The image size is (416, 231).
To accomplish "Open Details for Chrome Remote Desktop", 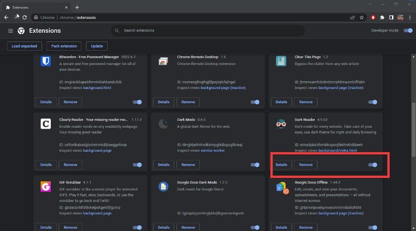I will (164, 102).
